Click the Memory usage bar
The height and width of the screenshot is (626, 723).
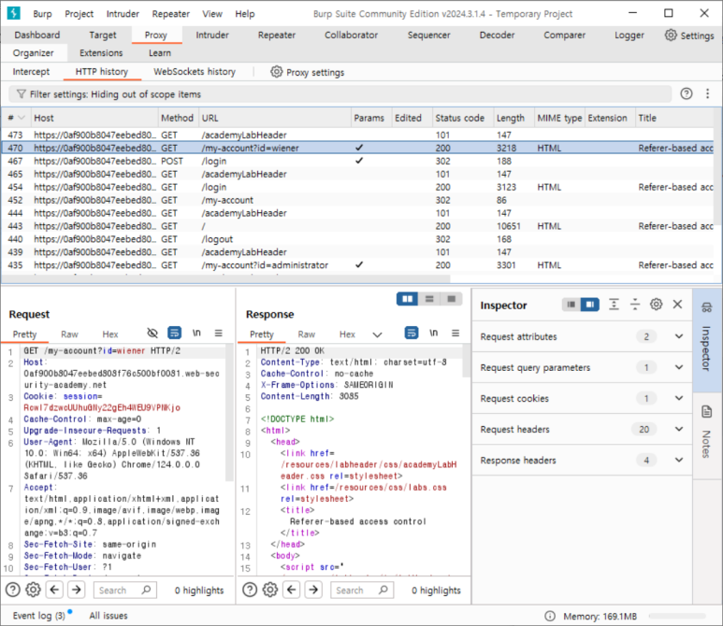point(677,616)
